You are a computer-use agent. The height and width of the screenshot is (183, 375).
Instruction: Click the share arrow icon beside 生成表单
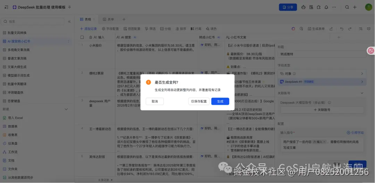tap(331, 29)
